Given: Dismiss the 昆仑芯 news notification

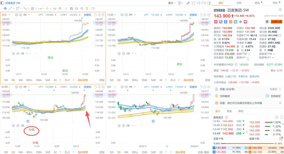Looking at the screenshot, I should tap(280, 103).
